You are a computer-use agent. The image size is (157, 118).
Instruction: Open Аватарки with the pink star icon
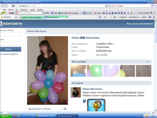(x=74, y=13)
